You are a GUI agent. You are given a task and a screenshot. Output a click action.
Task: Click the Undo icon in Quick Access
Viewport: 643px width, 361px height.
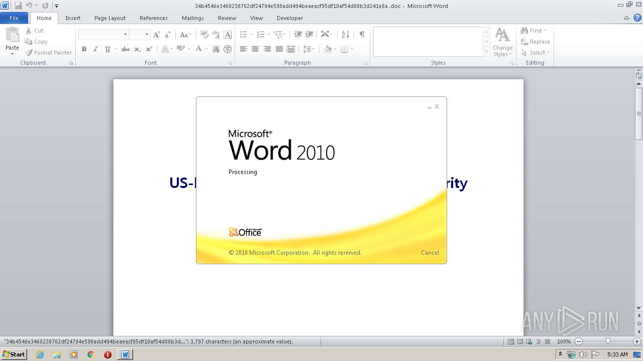pyautogui.click(x=29, y=6)
